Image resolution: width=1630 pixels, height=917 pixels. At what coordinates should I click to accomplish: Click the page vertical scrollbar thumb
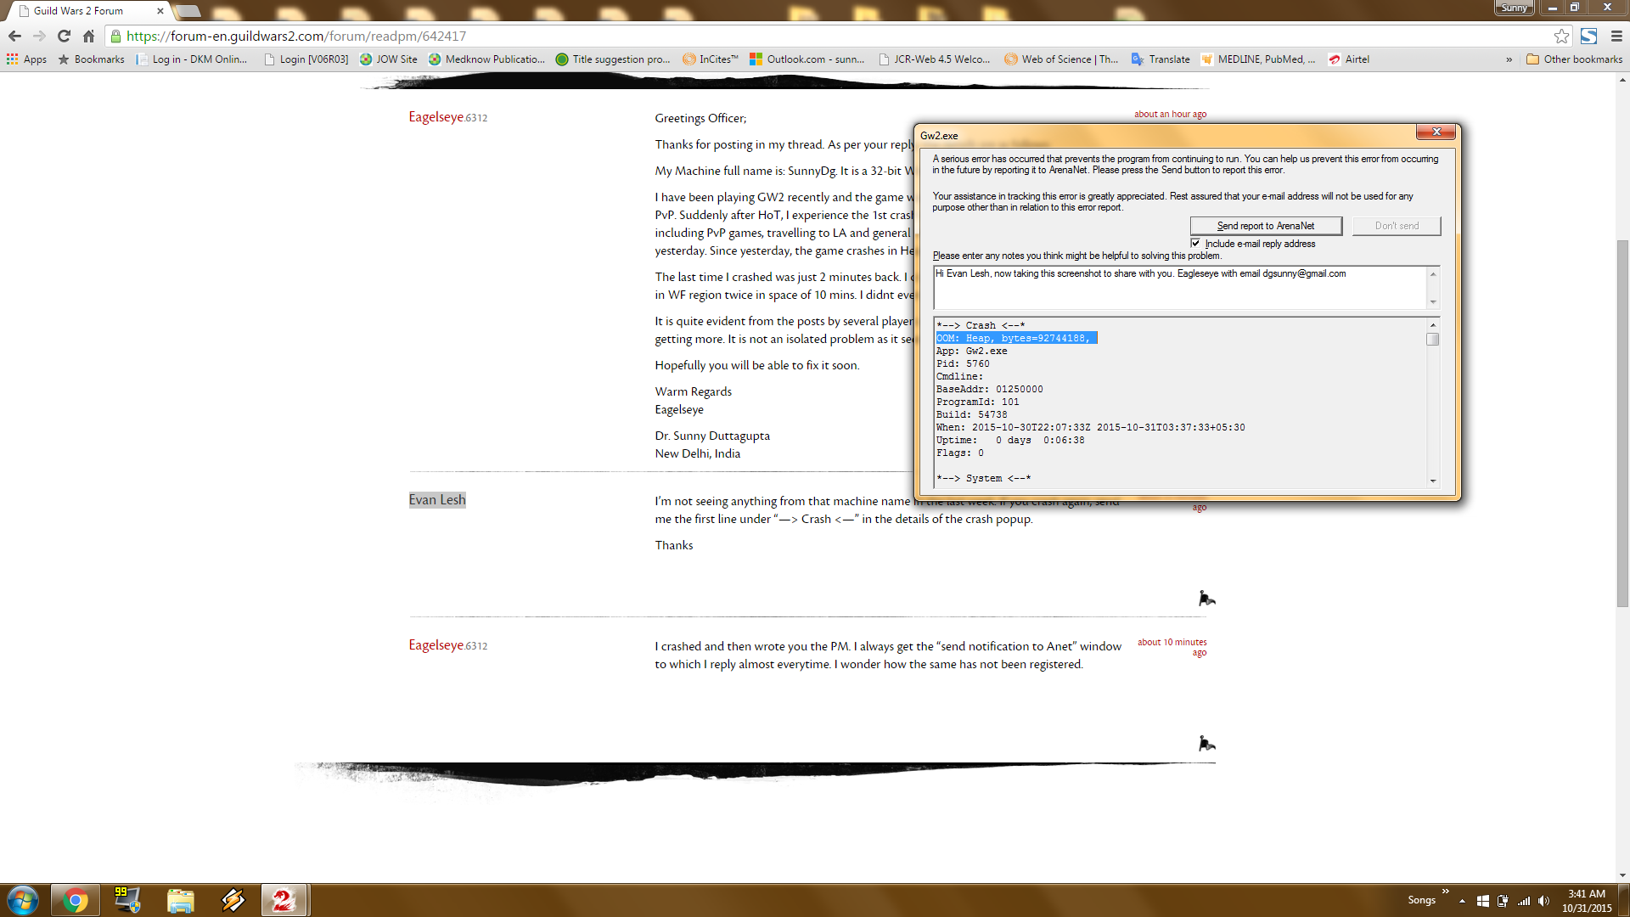1622,423
